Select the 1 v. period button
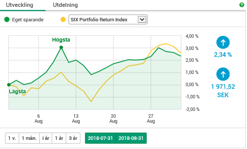 [x=12, y=138]
